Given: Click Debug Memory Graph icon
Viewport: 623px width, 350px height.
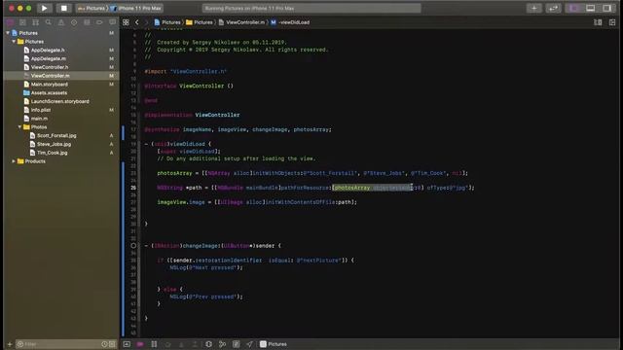Looking at the screenshot, I should 222,344.
